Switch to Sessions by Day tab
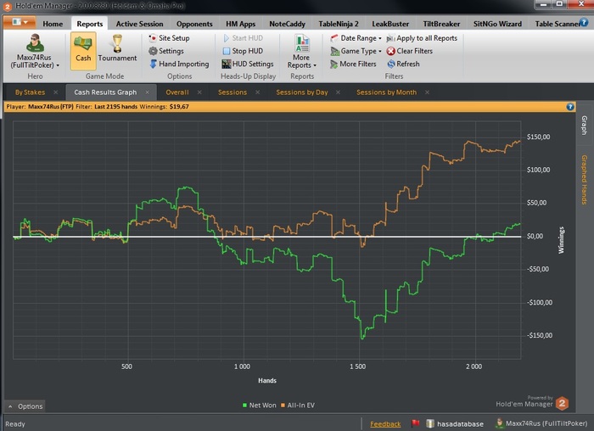 point(302,92)
